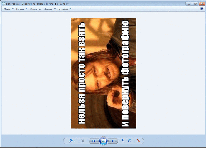Delete the photo with the red X
This screenshot has height=148, width=206.
click(x=139, y=141)
